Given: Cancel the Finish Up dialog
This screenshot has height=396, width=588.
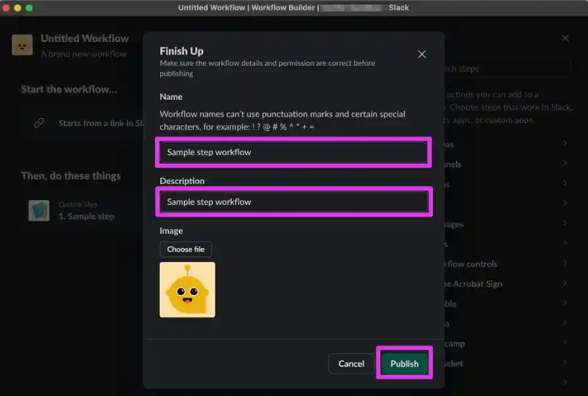Looking at the screenshot, I should (x=351, y=363).
